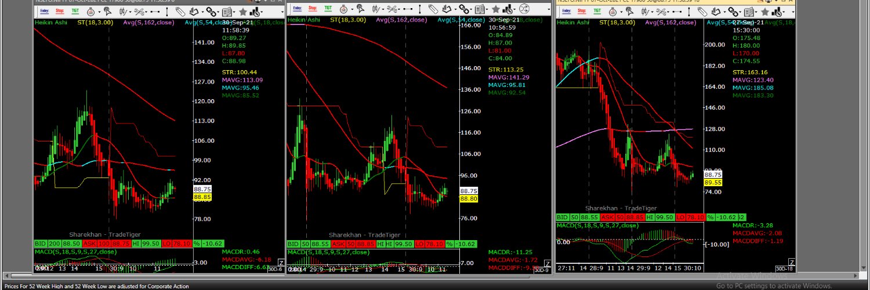Pick the vertical line tool in the right chart

689,12
